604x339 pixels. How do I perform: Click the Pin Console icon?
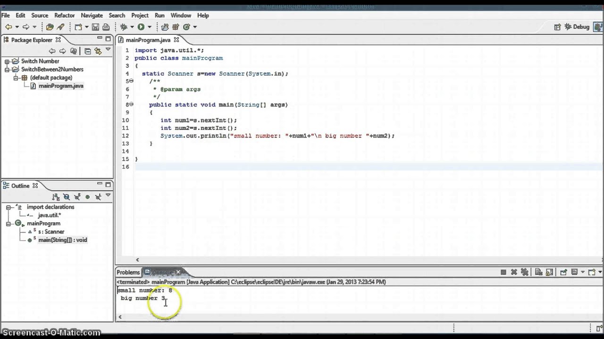(x=564, y=272)
